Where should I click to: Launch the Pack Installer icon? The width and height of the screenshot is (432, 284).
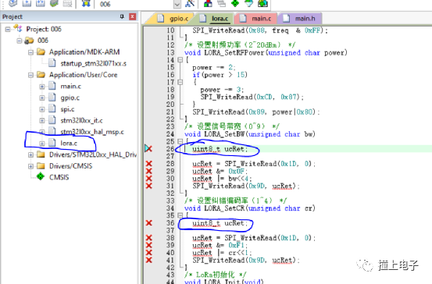(x=262, y=3)
